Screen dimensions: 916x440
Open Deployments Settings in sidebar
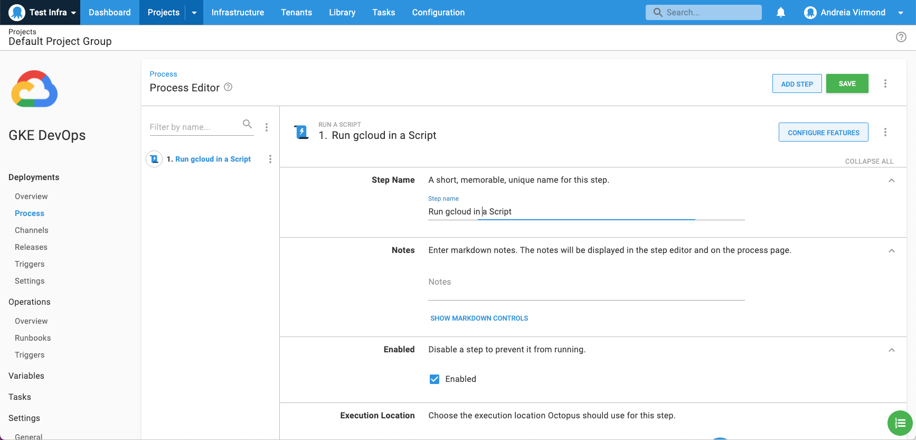[x=30, y=281]
